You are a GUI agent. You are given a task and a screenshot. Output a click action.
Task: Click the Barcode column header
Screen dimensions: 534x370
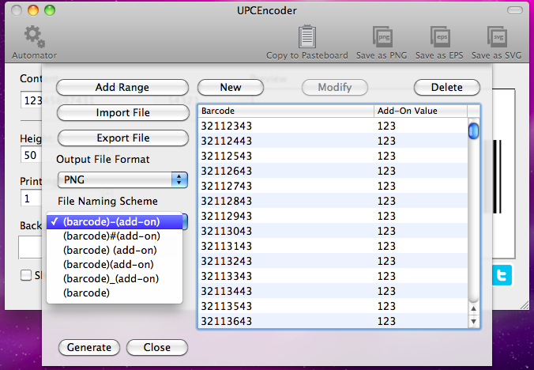286,111
